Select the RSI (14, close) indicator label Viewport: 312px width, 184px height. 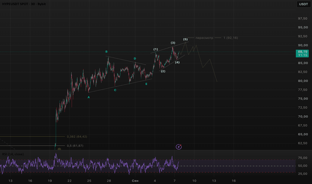point(13,154)
